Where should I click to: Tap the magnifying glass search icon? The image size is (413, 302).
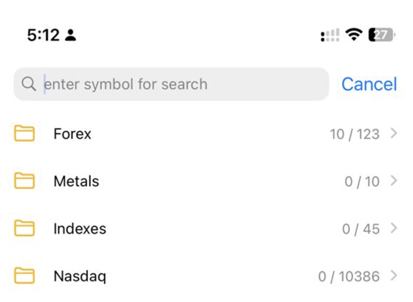pos(29,84)
